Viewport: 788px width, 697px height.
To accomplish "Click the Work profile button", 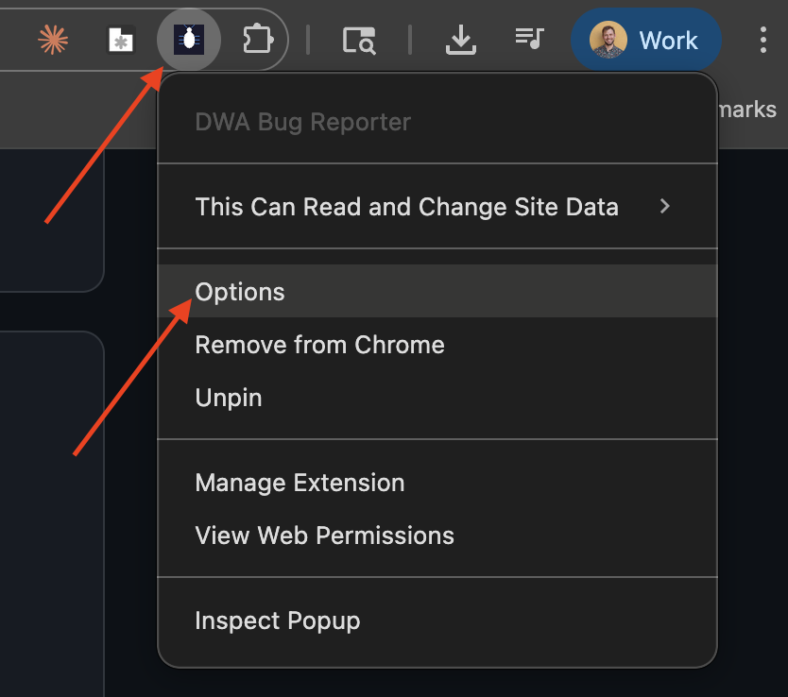I will click(x=646, y=39).
